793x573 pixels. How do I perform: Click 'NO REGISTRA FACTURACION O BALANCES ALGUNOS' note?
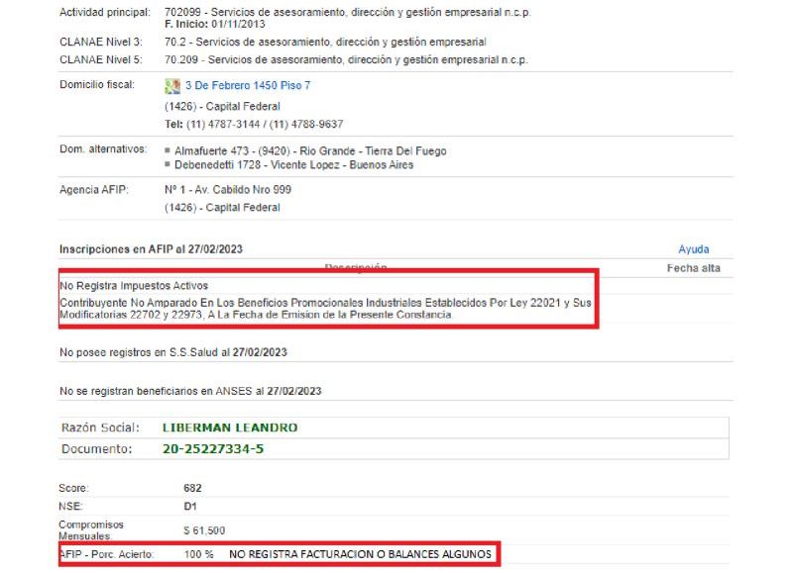[x=360, y=554]
